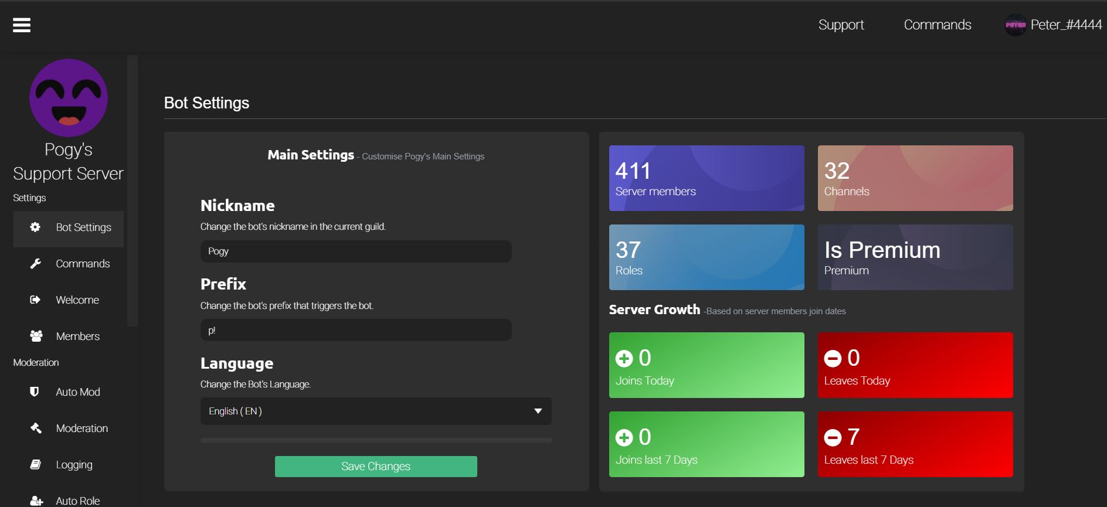Click the Server Growth heading
1107x507 pixels.
tap(654, 309)
